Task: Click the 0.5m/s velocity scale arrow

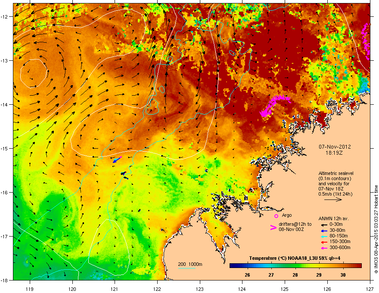Action: pyautogui.click(x=333, y=199)
